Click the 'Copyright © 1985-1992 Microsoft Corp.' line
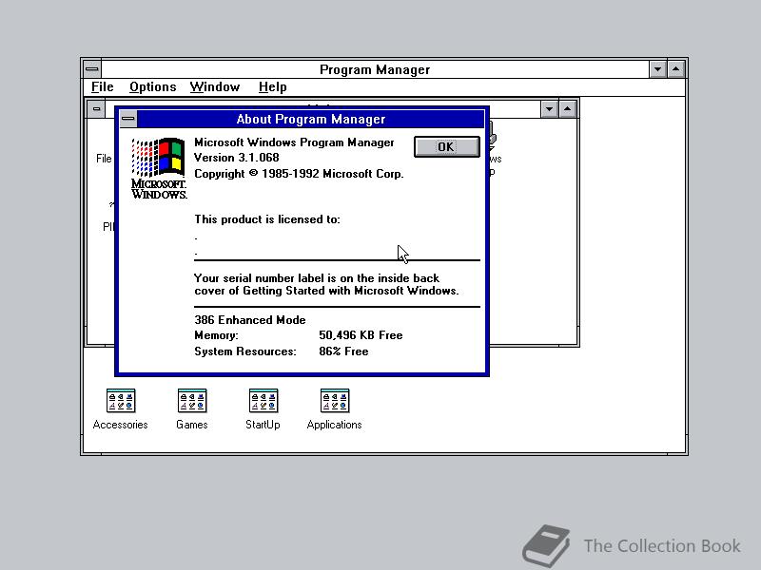 tap(299, 174)
